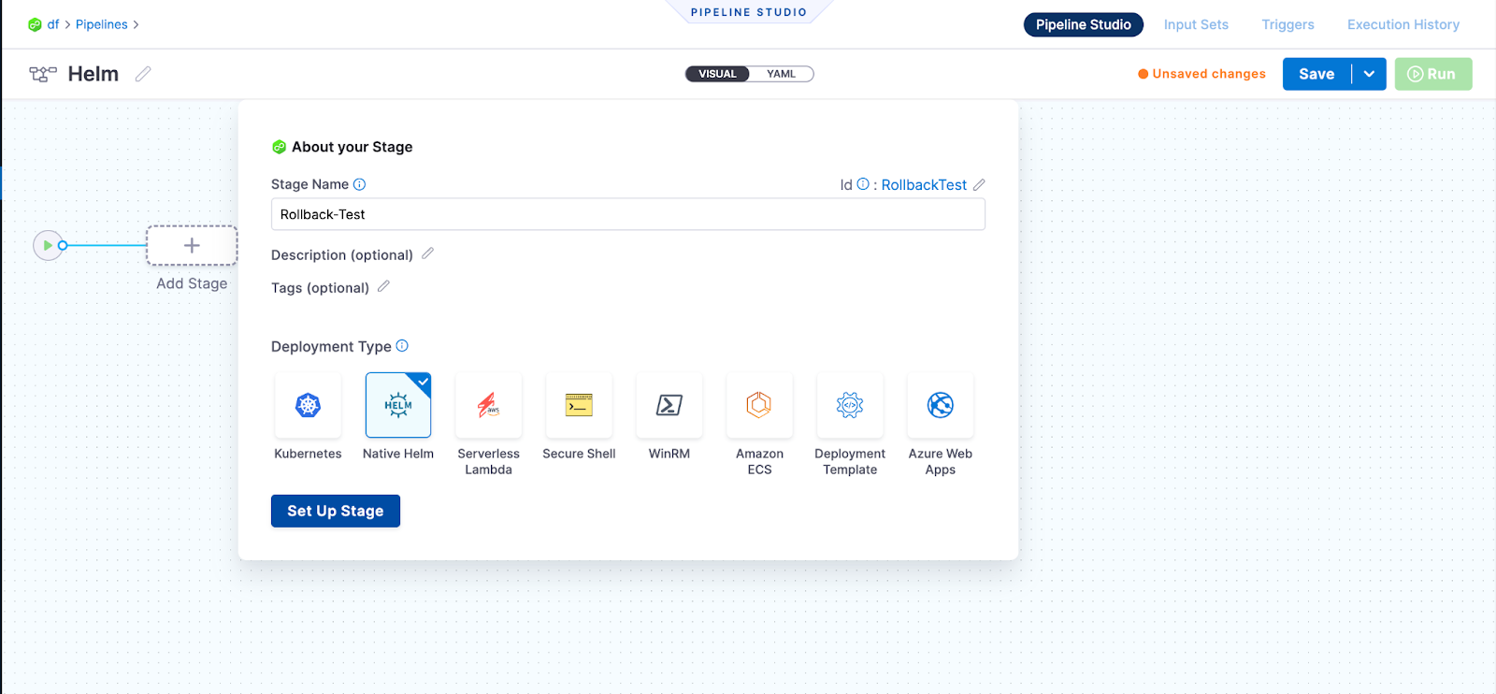Open the Input Sets tab

pos(1196,24)
